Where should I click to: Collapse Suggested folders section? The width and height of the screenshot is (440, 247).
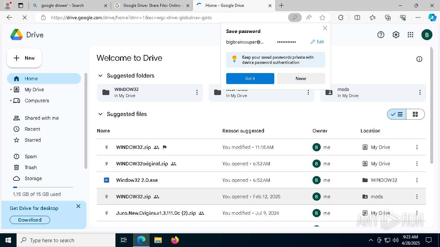[100, 75]
